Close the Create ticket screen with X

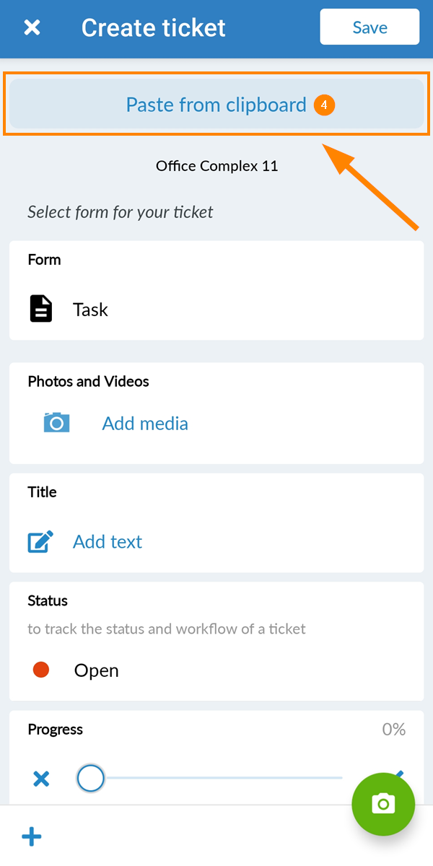point(32,28)
